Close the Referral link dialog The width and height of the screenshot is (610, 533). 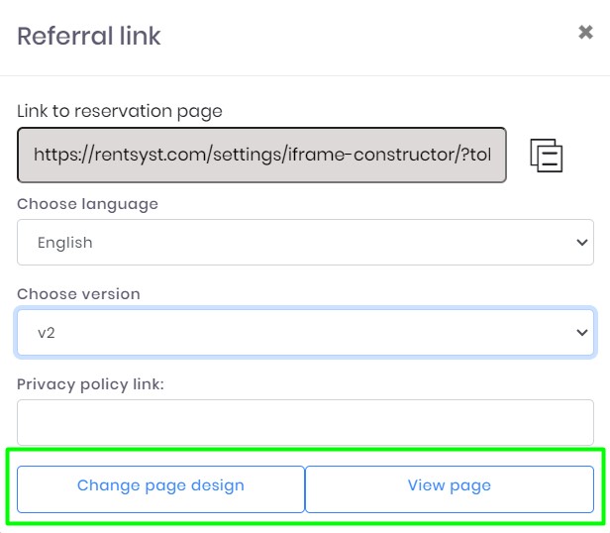(x=585, y=33)
